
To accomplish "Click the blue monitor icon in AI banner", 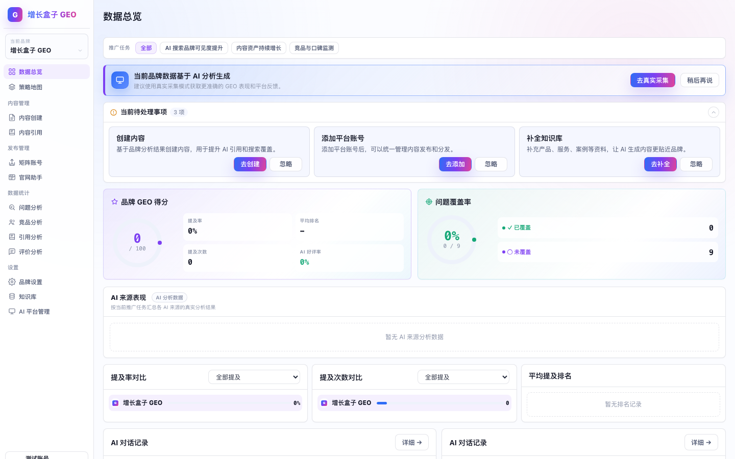I will point(120,80).
